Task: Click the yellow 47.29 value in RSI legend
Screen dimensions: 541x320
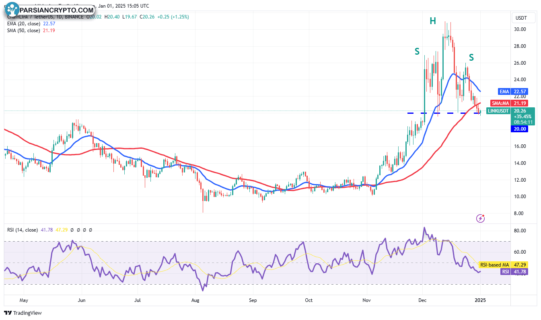Action: click(x=61, y=230)
